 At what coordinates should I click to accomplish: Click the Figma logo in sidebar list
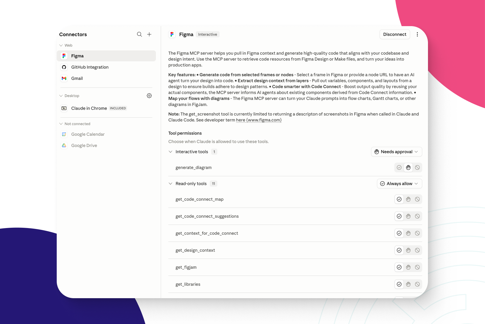click(x=64, y=56)
